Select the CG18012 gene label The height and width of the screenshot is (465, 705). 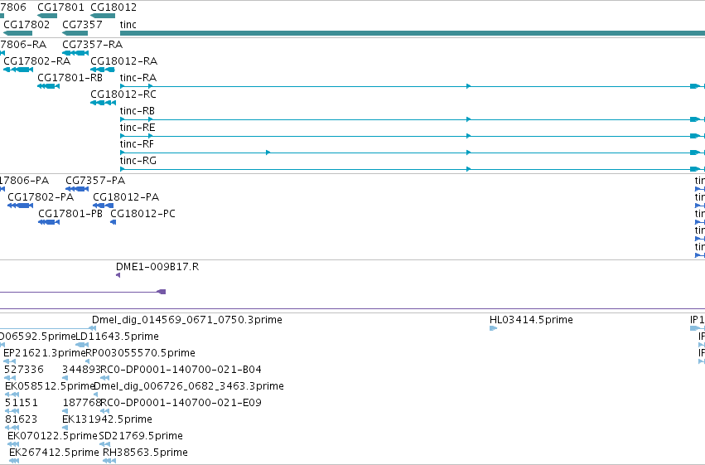point(113,7)
